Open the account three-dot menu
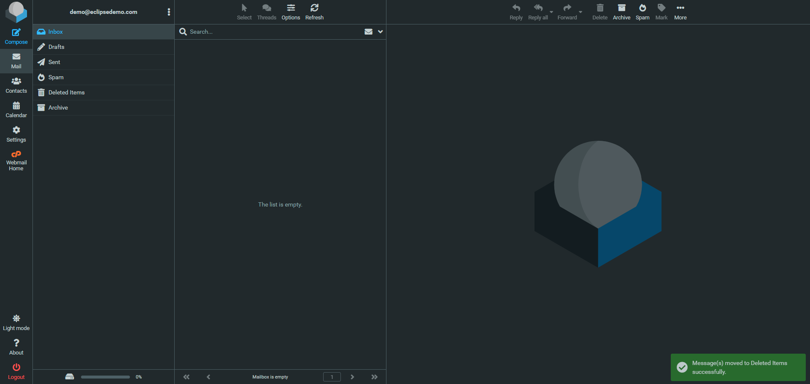 tap(169, 12)
